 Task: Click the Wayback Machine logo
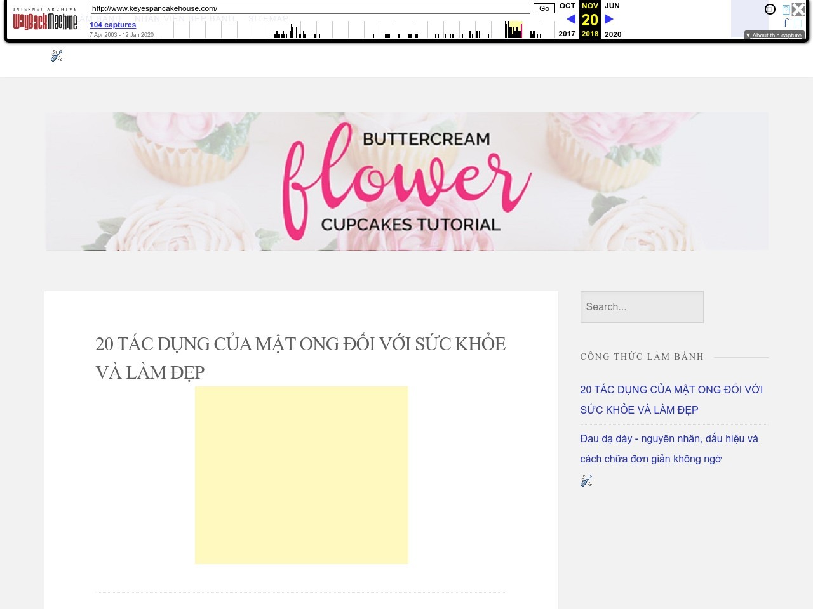pos(44,20)
